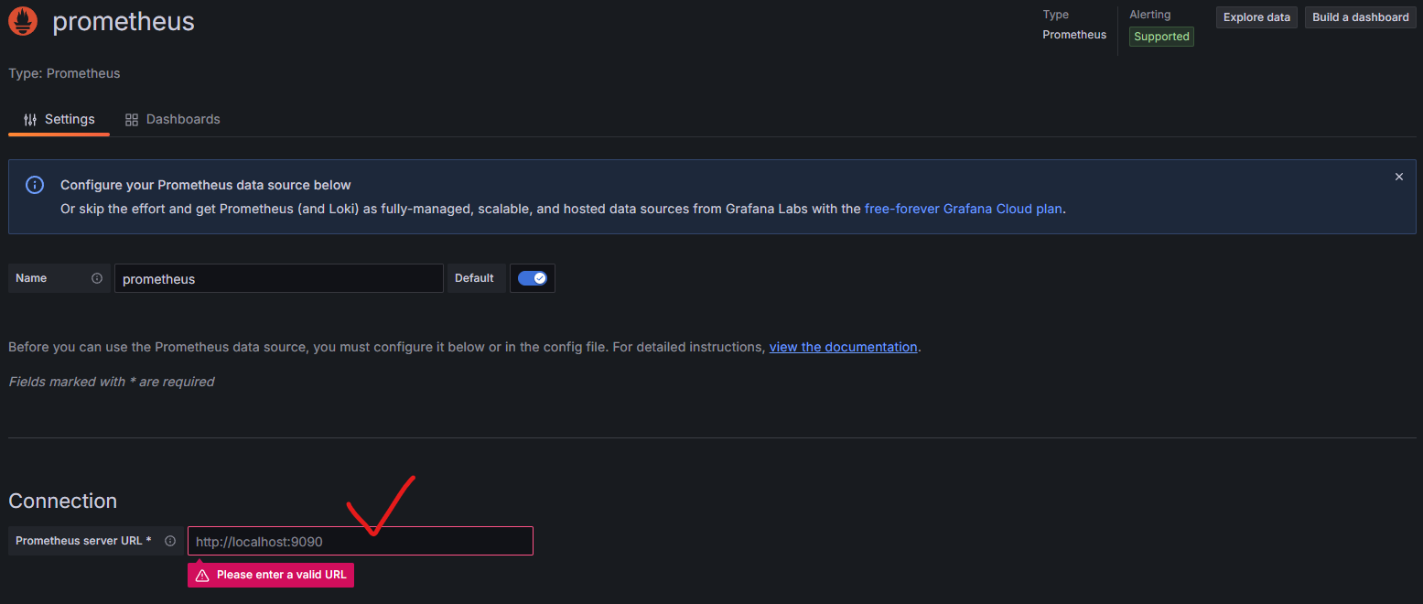Click the blue info icon in the banner

pos(34,185)
